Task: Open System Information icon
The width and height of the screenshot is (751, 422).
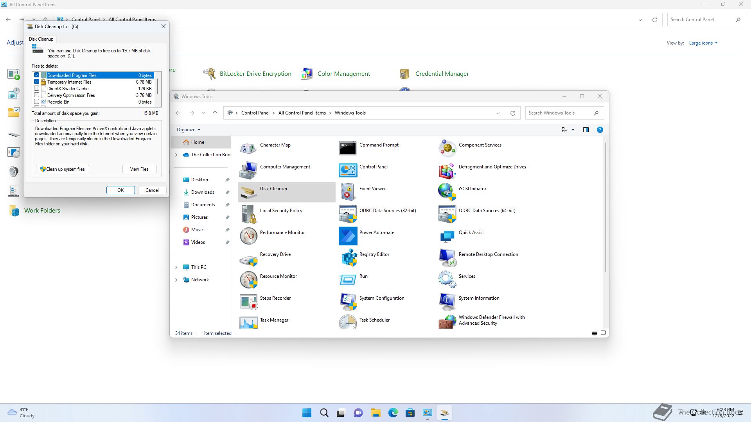Action: click(447, 301)
